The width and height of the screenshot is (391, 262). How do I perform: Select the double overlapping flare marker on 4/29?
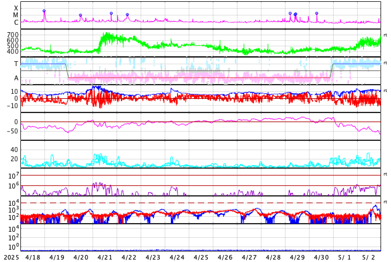295,14
